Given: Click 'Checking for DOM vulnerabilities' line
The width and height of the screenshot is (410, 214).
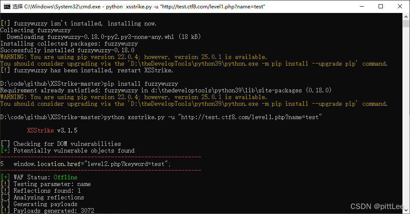Looking at the screenshot, I should pyautogui.click(x=61, y=144).
